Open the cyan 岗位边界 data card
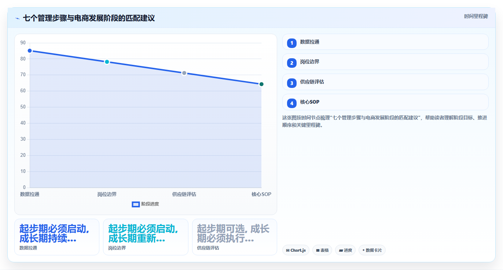 point(146,237)
